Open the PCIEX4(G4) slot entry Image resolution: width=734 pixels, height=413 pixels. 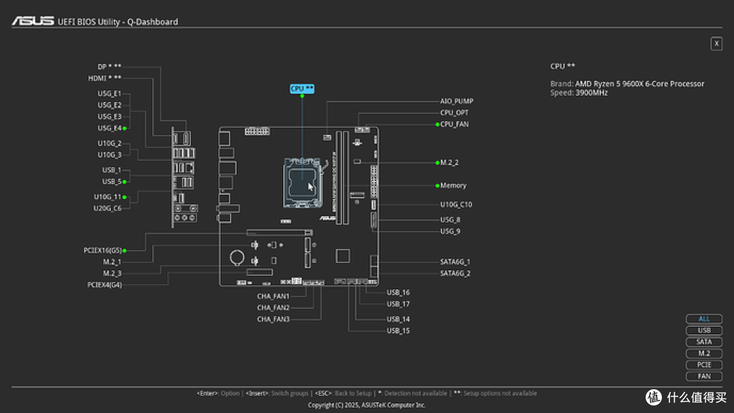[x=105, y=285]
